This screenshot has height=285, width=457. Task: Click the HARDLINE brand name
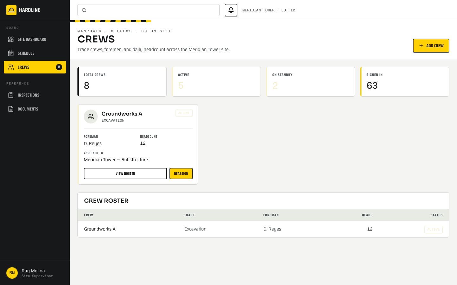[x=30, y=10]
